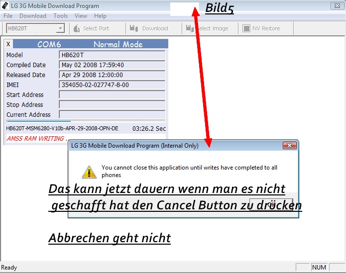Close the COM6 port panel with X
346x273 pixels.
(8, 44)
